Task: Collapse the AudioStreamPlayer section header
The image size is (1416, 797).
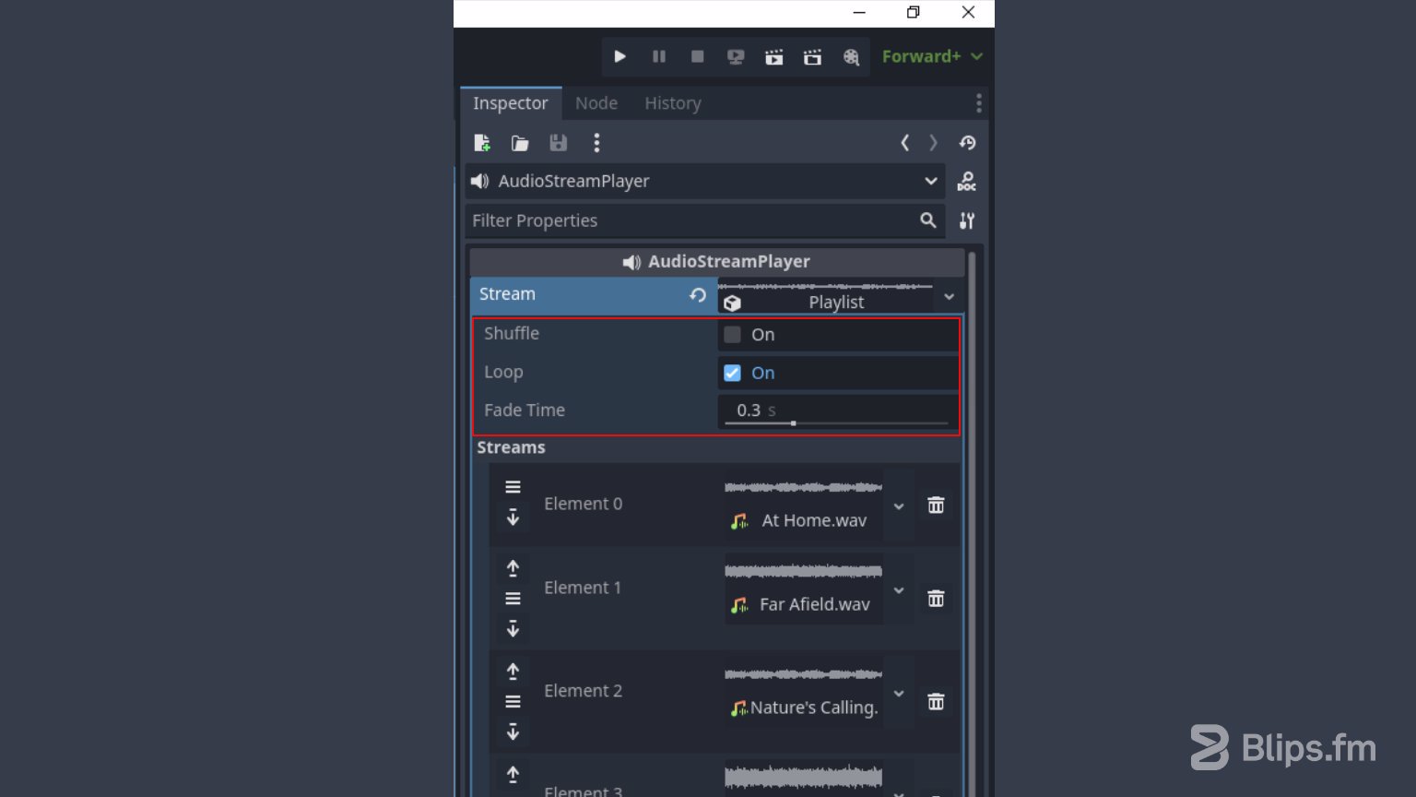Action: click(x=717, y=262)
